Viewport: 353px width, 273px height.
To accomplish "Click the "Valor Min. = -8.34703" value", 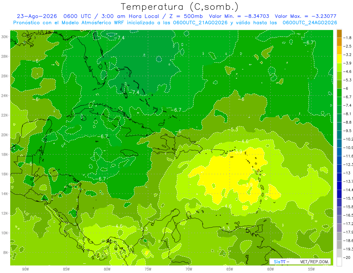I will [x=239, y=16].
